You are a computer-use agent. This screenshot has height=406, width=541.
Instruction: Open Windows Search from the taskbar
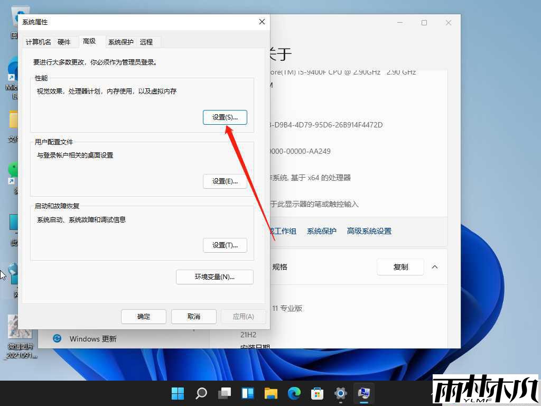201,393
